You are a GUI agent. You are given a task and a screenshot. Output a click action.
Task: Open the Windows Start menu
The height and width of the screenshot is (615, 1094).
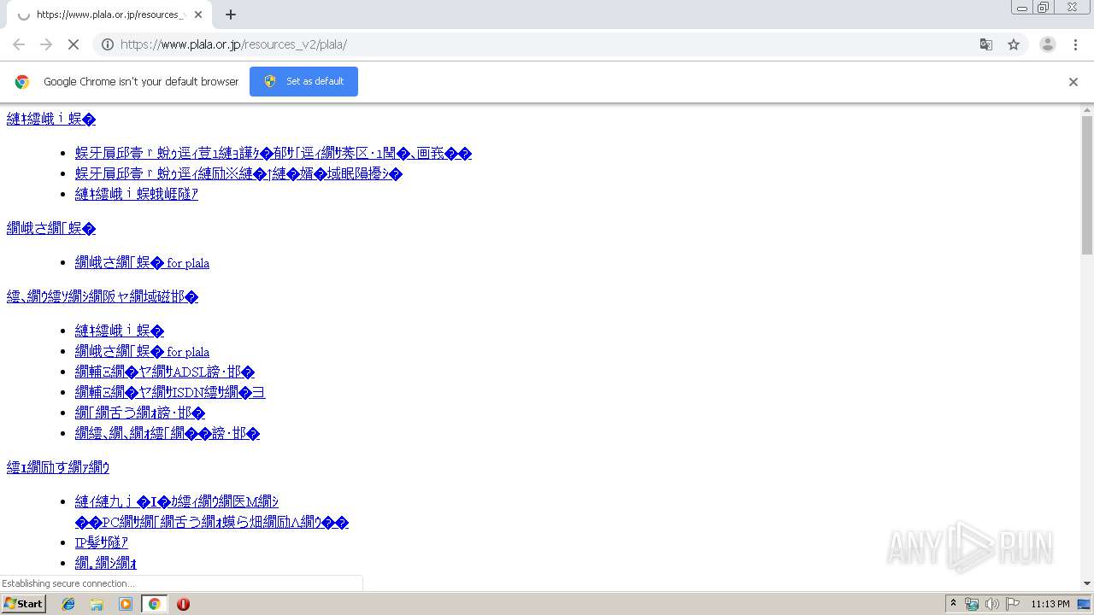tap(23, 603)
